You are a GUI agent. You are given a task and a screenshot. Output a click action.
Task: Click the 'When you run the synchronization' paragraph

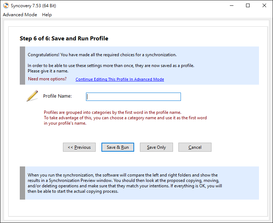coord(125,183)
